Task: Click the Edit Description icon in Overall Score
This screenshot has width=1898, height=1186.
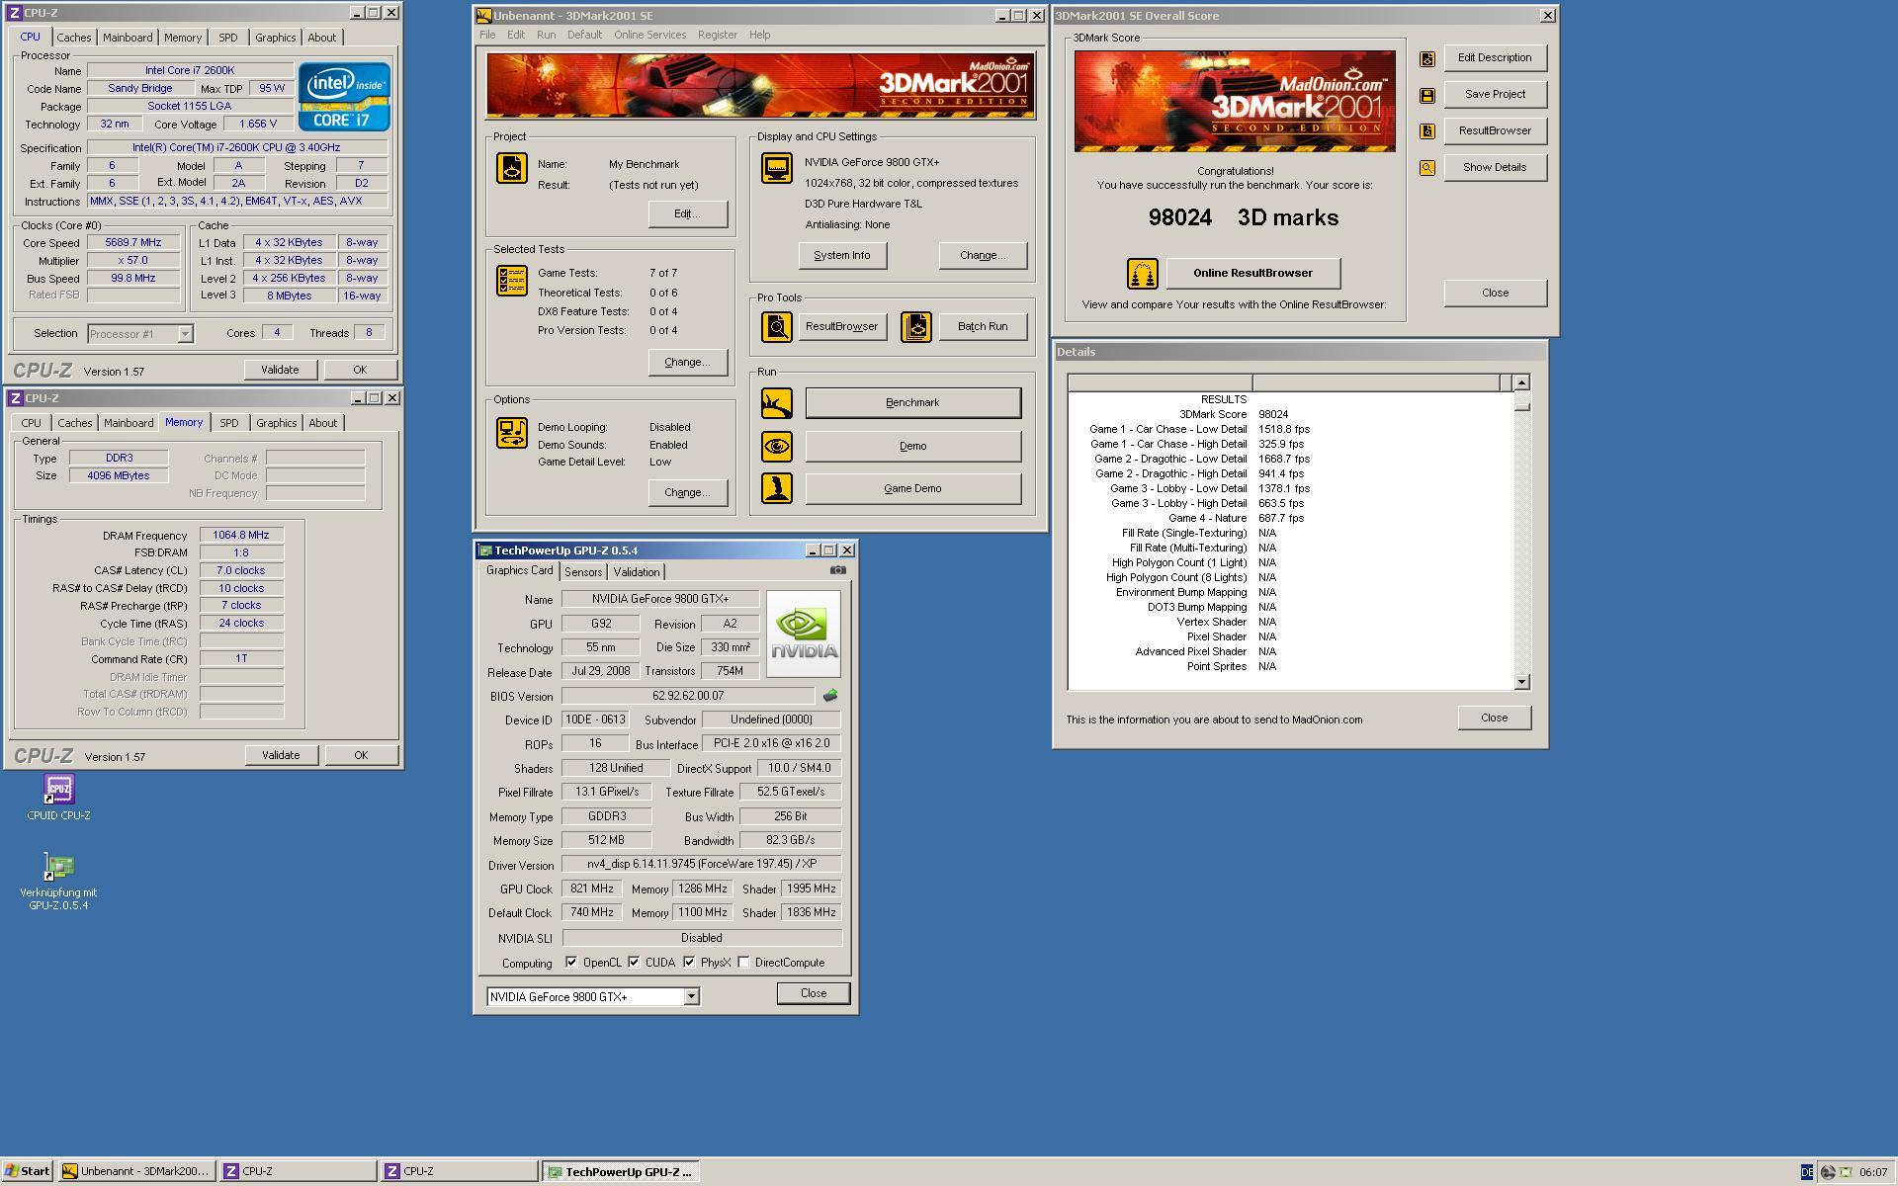Action: [x=1426, y=58]
